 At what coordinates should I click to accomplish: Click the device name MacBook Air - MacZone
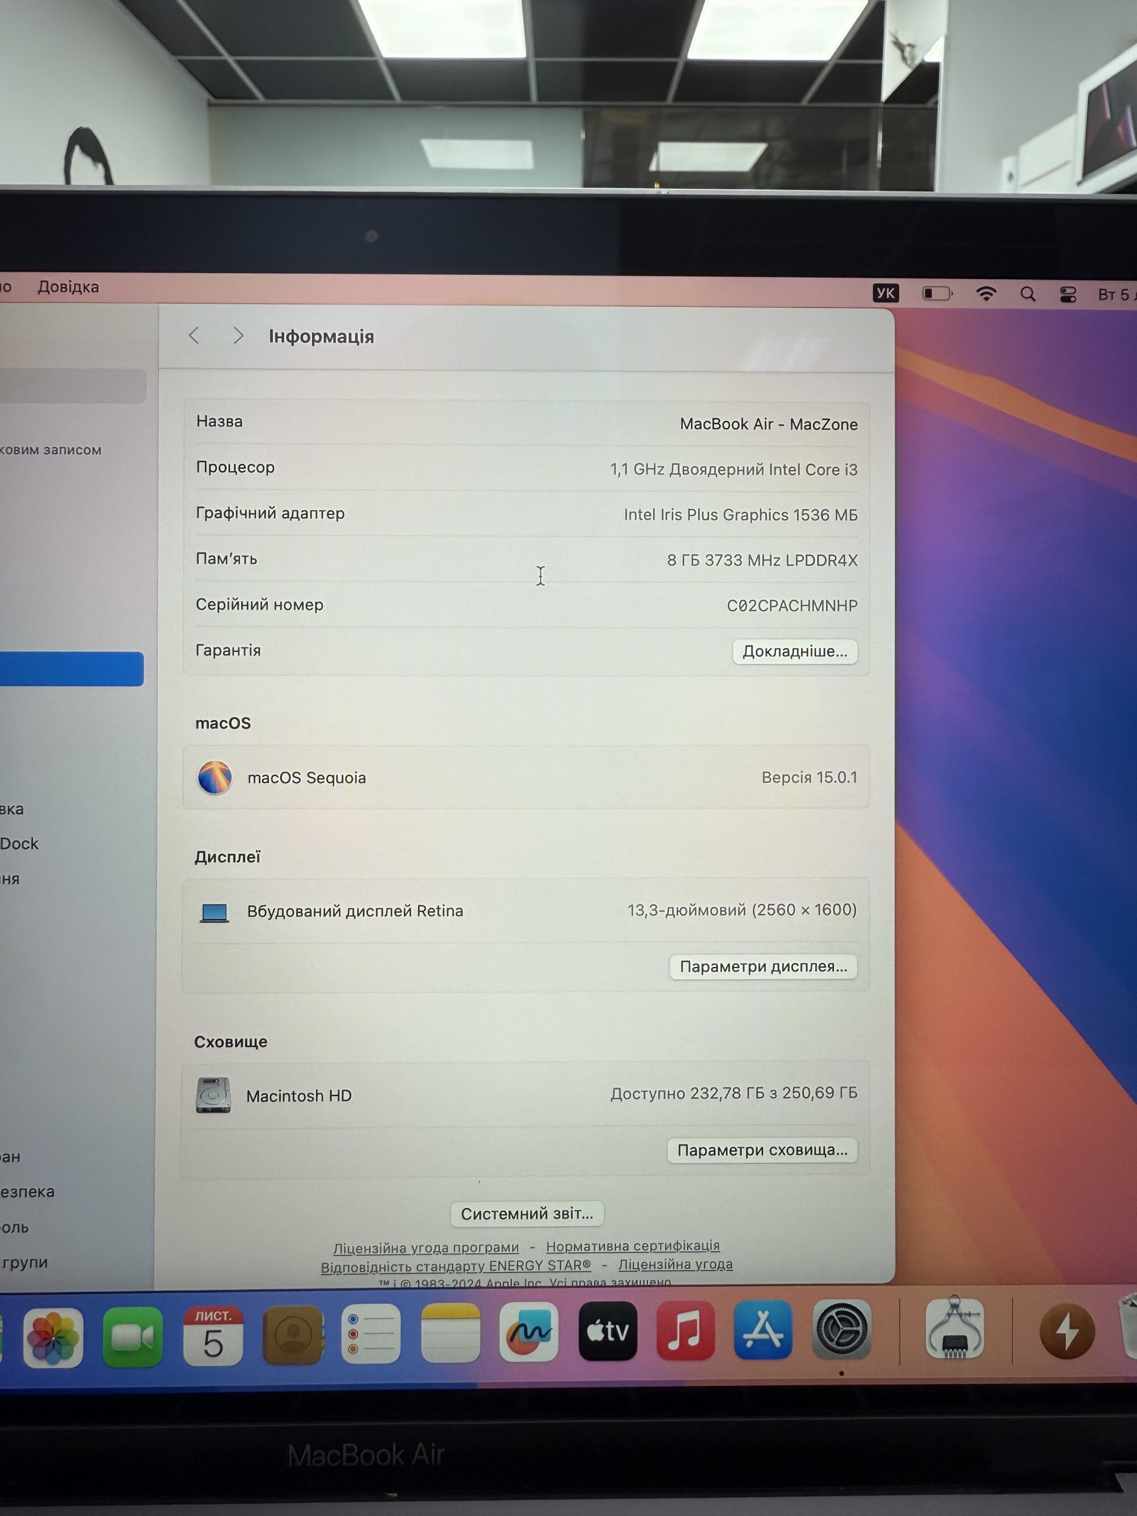768,424
